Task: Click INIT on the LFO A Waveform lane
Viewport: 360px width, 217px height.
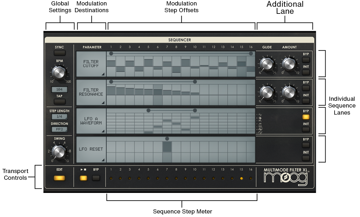Action: pos(306,129)
